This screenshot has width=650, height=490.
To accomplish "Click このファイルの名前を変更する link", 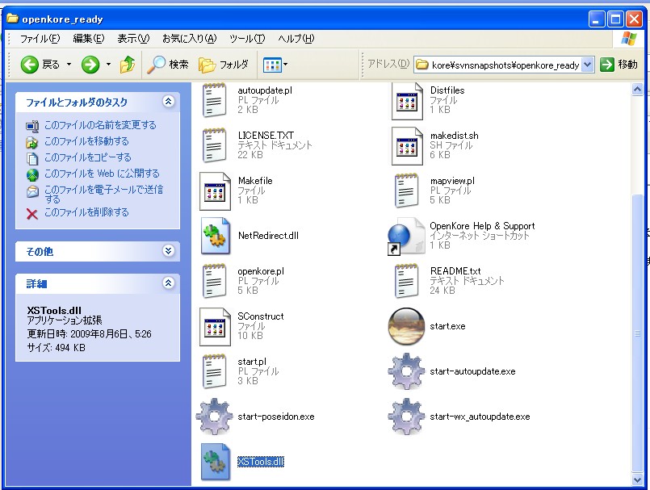I will click(x=100, y=125).
